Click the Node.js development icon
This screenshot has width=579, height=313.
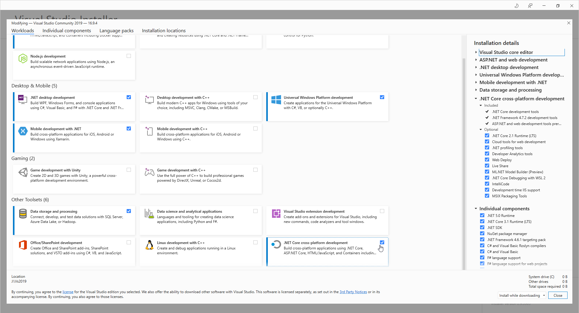pos(23,58)
